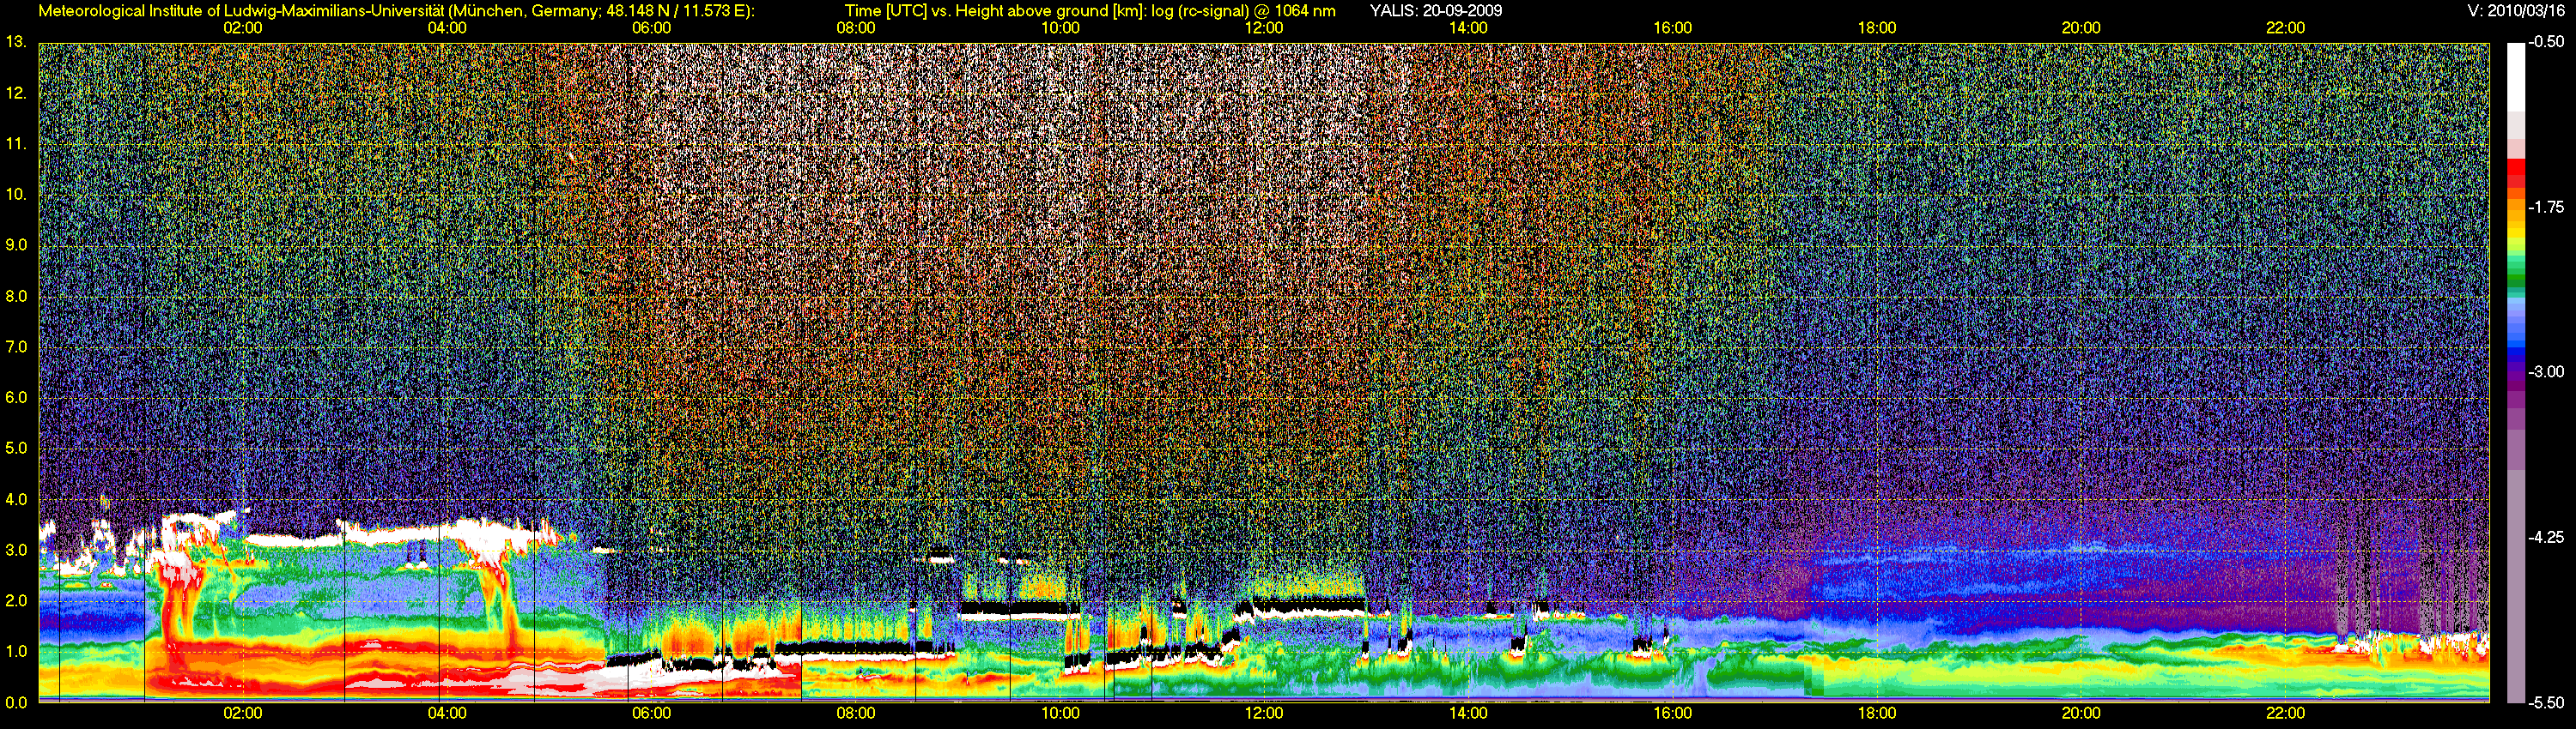The height and width of the screenshot is (729, 2576).
Task: Click the -4.25 color scale value
Action: coord(2546,537)
